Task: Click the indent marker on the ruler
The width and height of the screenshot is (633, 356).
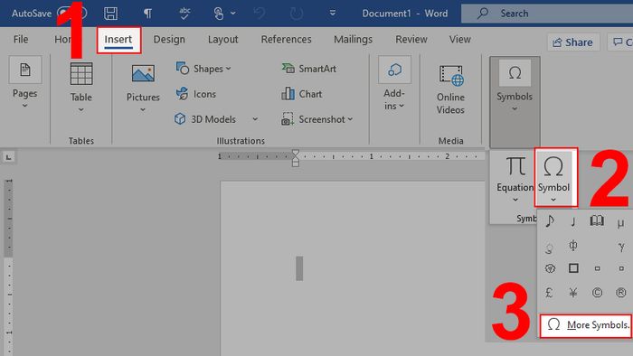Action: (x=296, y=157)
